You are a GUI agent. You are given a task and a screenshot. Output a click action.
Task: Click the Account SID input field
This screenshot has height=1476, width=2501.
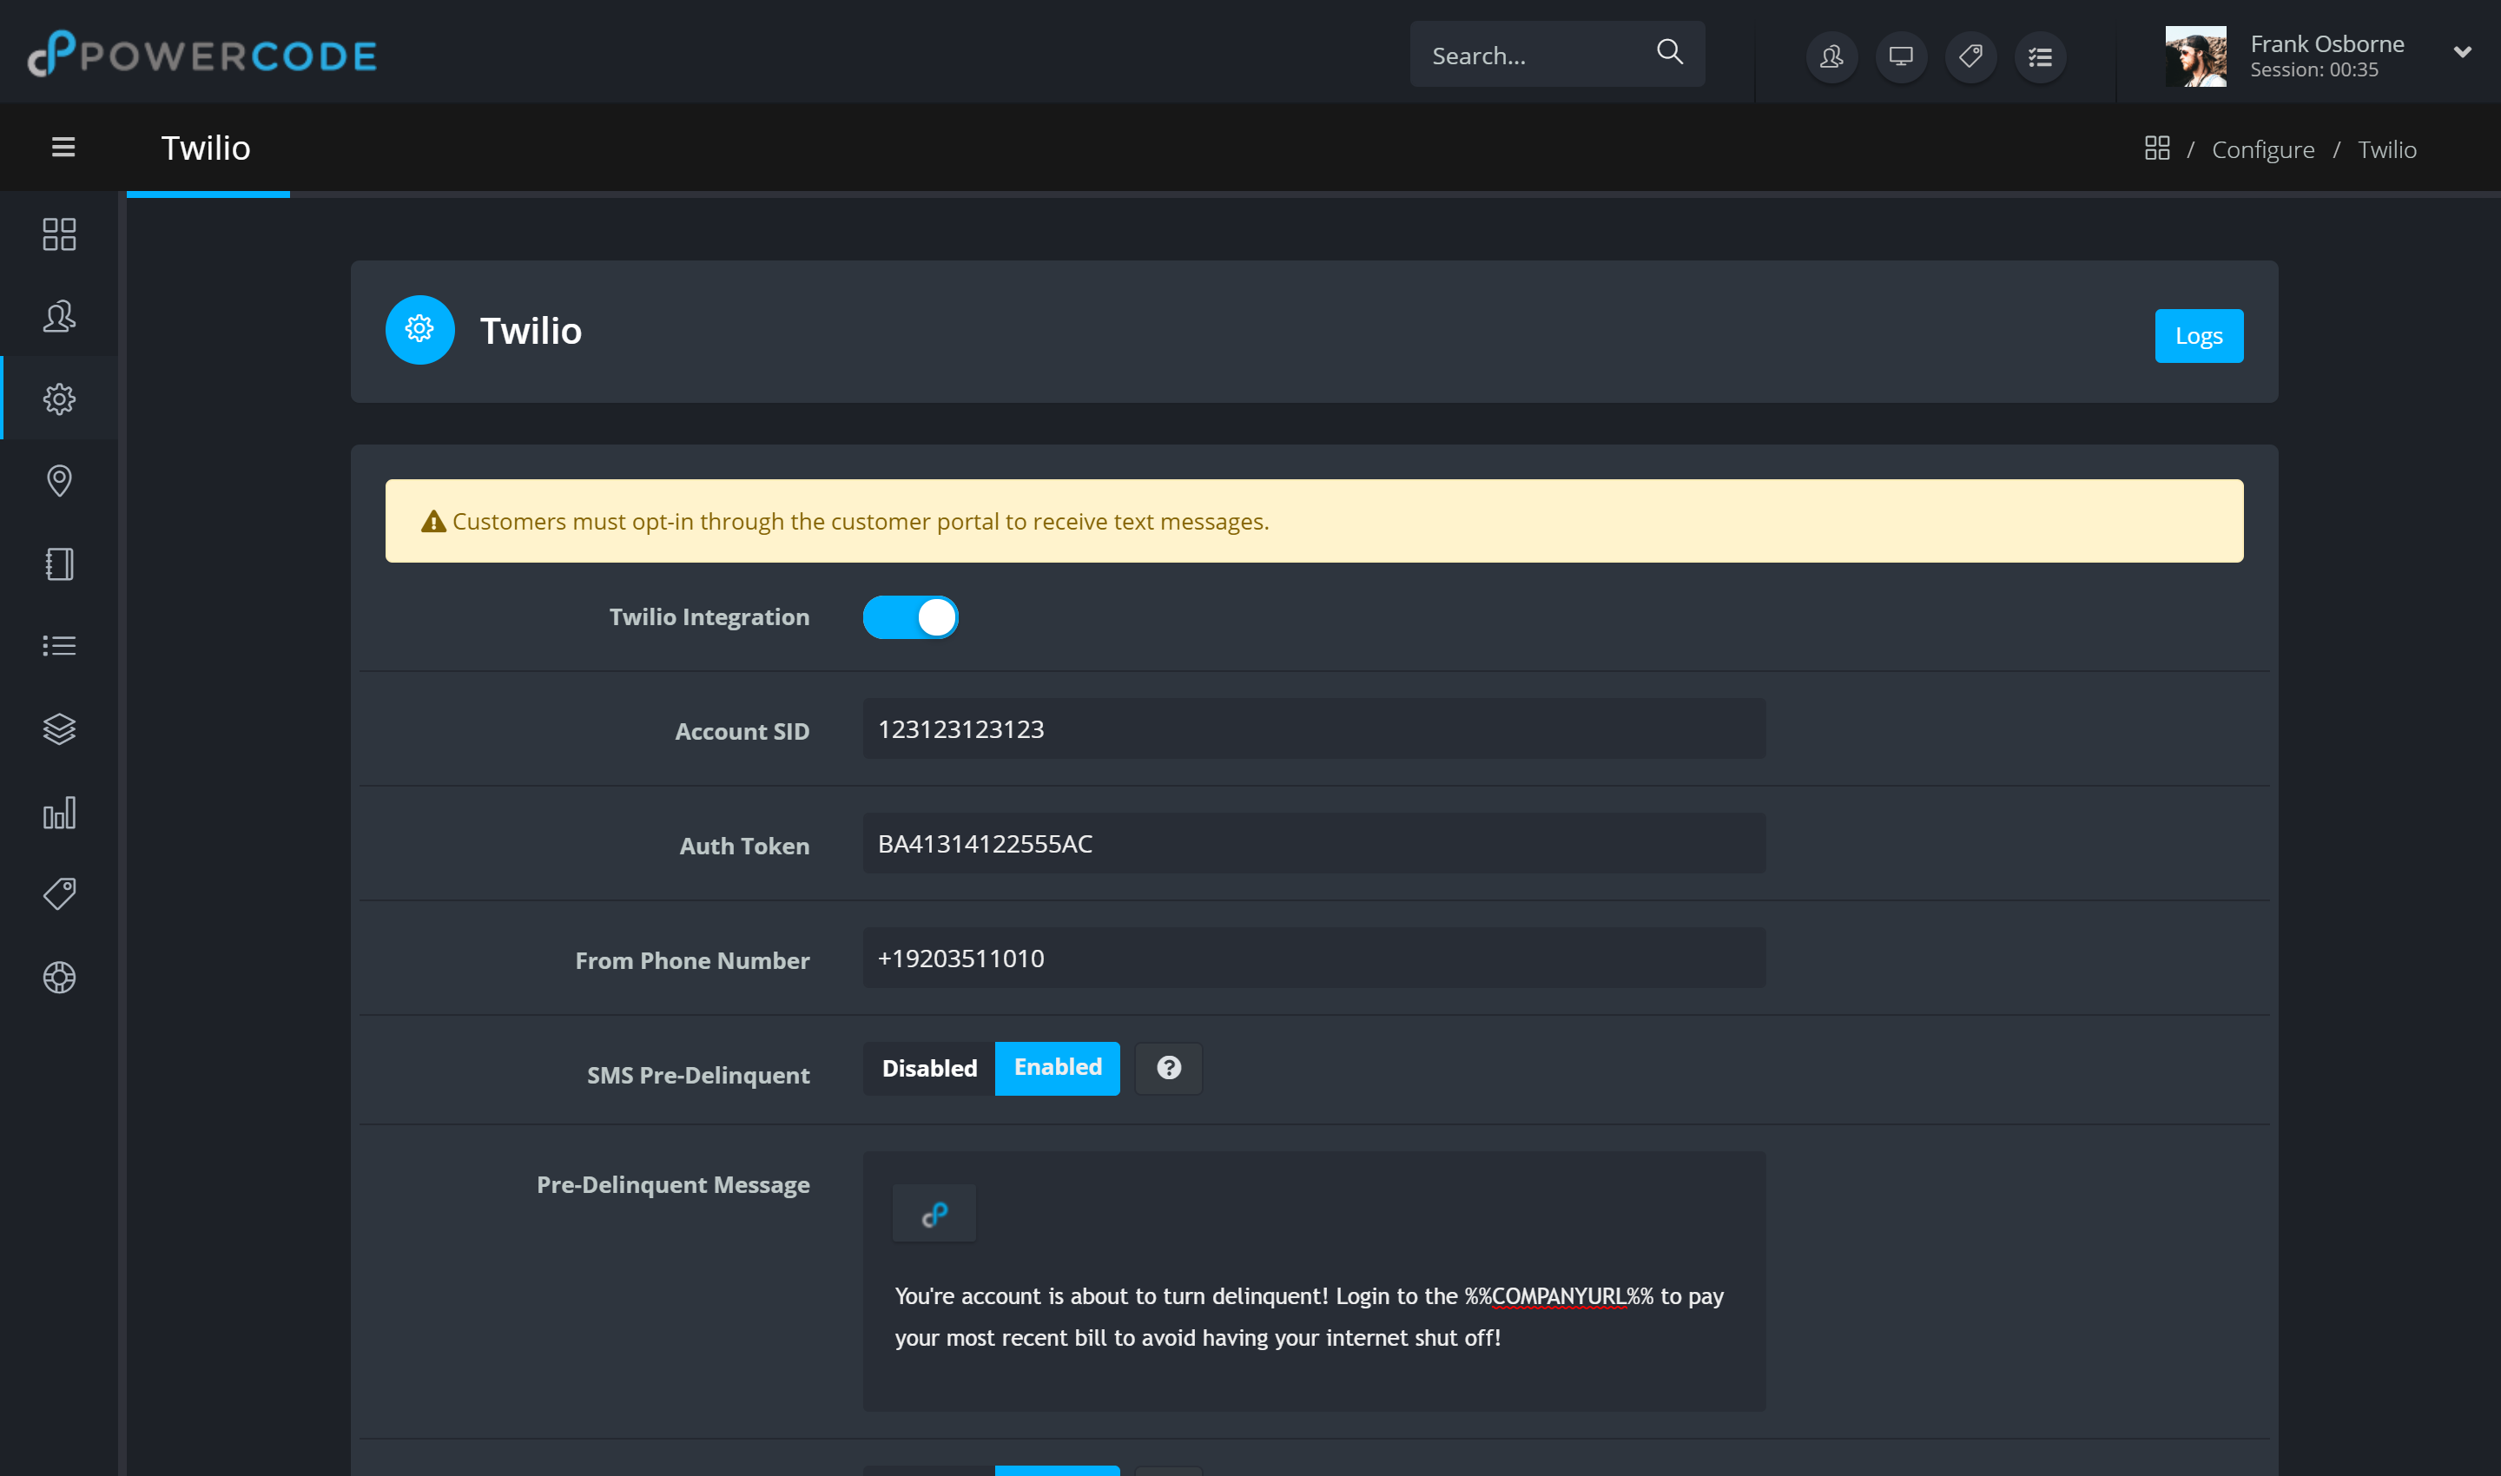click(x=1313, y=730)
